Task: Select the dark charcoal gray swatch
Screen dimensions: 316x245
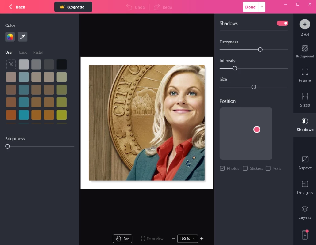Action: point(49,64)
